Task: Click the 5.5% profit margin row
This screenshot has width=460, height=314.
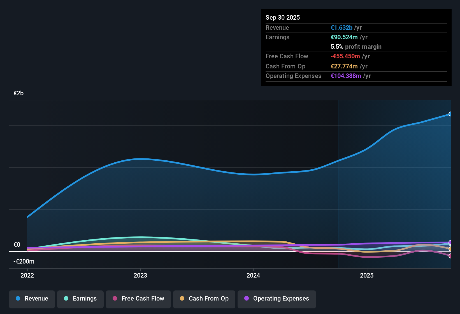Action: 356,47
